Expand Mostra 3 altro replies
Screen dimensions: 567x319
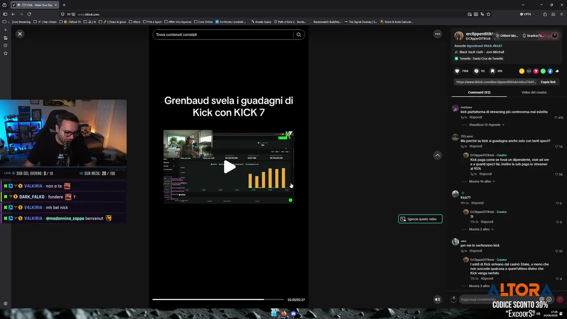(481, 286)
